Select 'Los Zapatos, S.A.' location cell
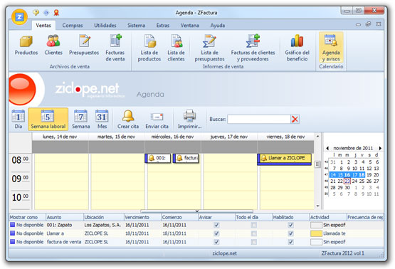The height and width of the screenshot is (269, 395). pos(102,225)
